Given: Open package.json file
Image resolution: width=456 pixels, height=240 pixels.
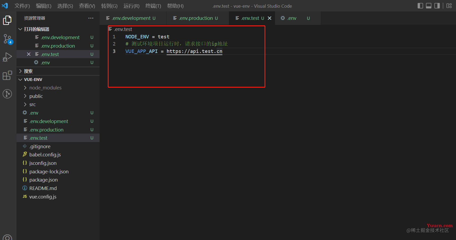Looking at the screenshot, I should tap(58, 180).
